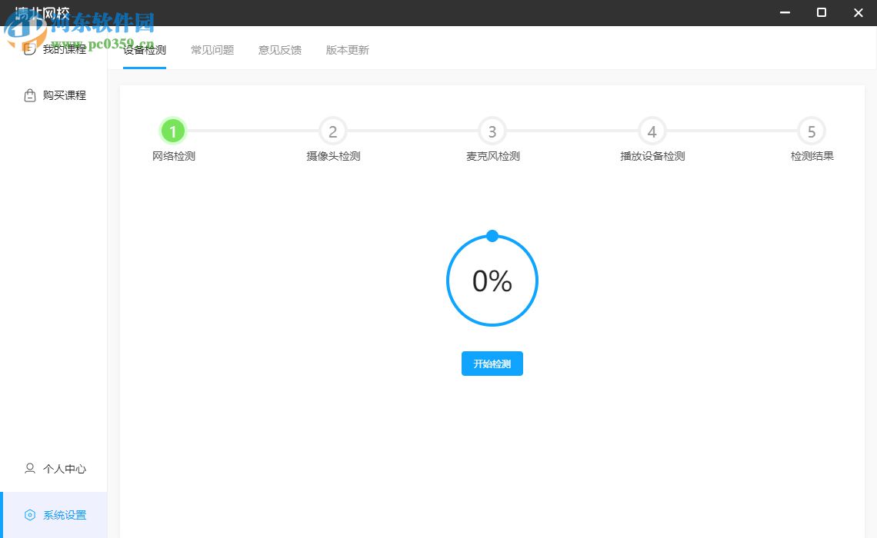Click the 检测结果 step label
The height and width of the screenshot is (538, 877).
click(x=811, y=155)
